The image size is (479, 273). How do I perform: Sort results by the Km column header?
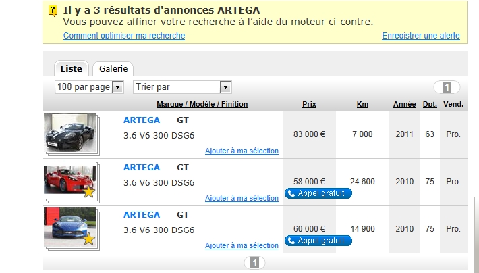(x=362, y=104)
